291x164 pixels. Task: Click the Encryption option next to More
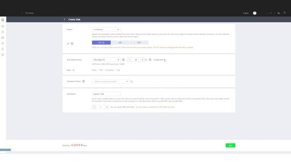110,70
